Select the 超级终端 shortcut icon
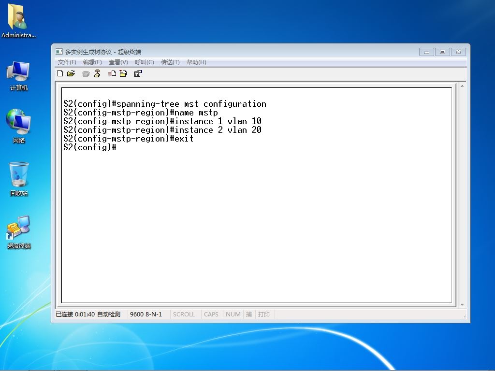The image size is (495, 371). 18,232
